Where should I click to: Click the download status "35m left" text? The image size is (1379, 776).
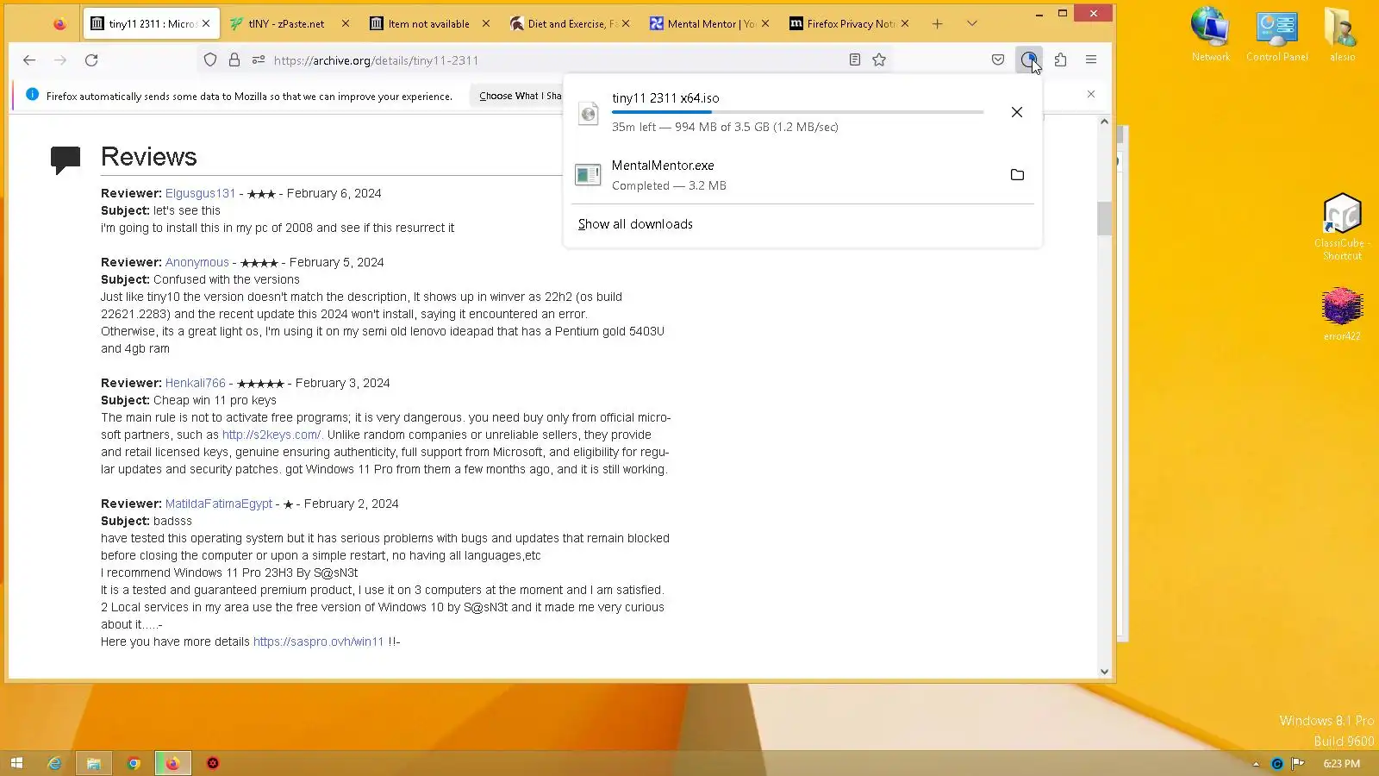click(x=633, y=128)
